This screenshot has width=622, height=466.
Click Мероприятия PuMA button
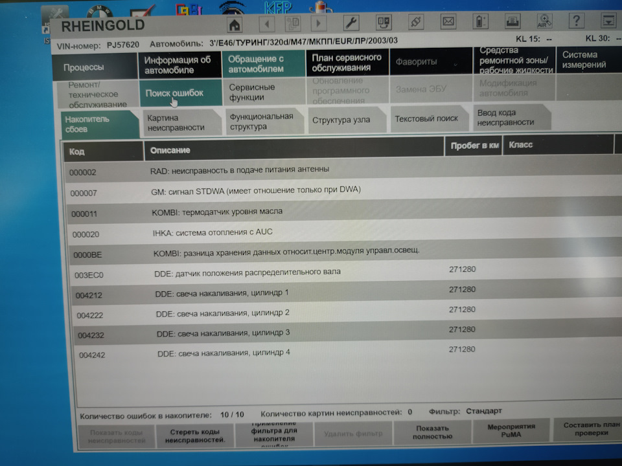pyautogui.click(x=511, y=430)
